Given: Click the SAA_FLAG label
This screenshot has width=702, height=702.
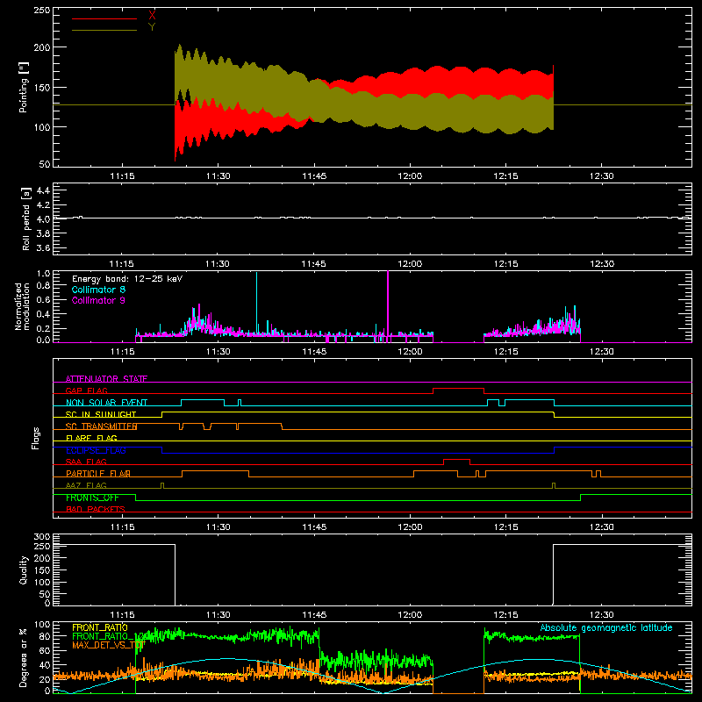Looking at the screenshot, I should point(86,462).
